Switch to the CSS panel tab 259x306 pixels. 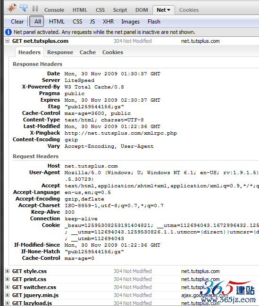click(100, 10)
